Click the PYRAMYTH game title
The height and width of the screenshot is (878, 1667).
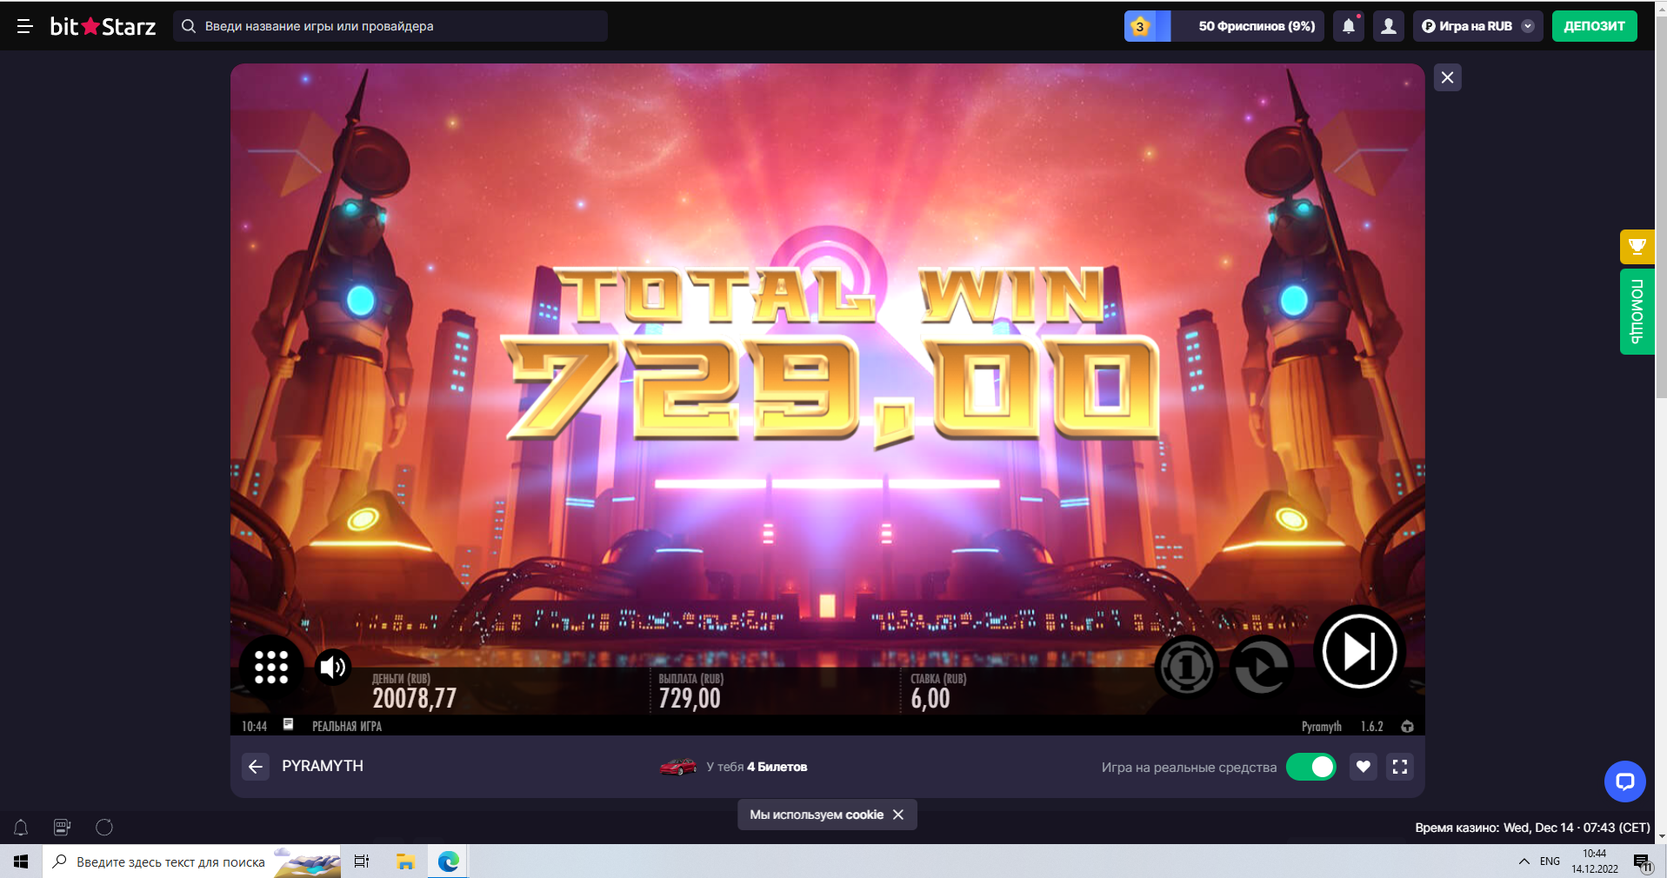coord(323,766)
